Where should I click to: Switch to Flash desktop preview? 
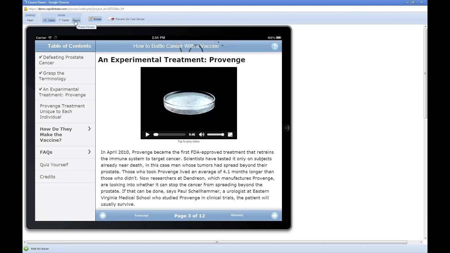(x=30, y=20)
